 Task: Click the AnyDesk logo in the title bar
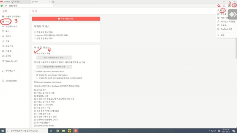pos(1,2)
